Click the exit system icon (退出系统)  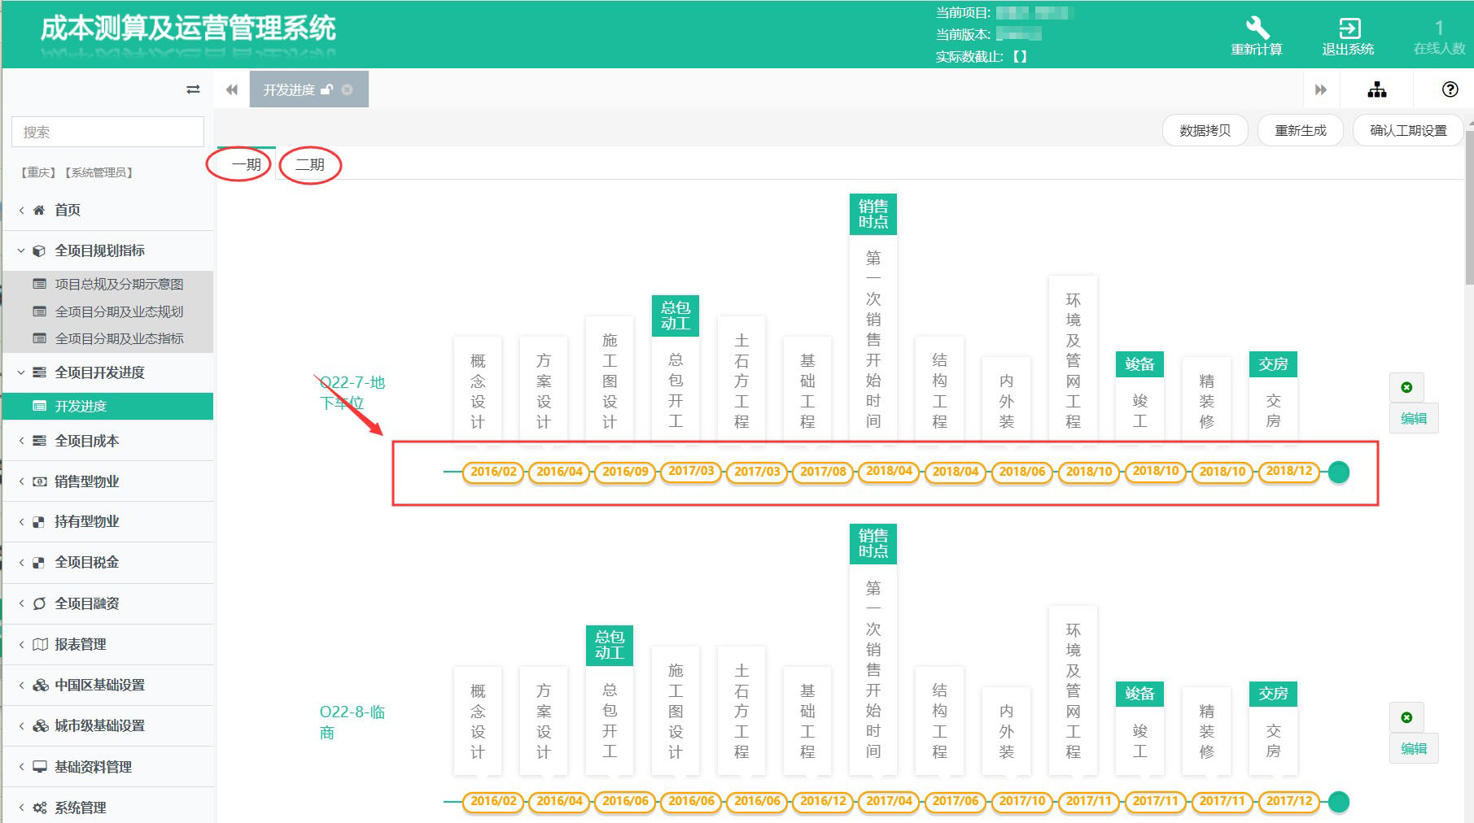click(x=1348, y=28)
